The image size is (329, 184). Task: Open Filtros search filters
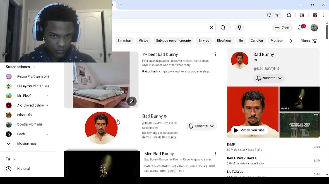click(x=309, y=41)
